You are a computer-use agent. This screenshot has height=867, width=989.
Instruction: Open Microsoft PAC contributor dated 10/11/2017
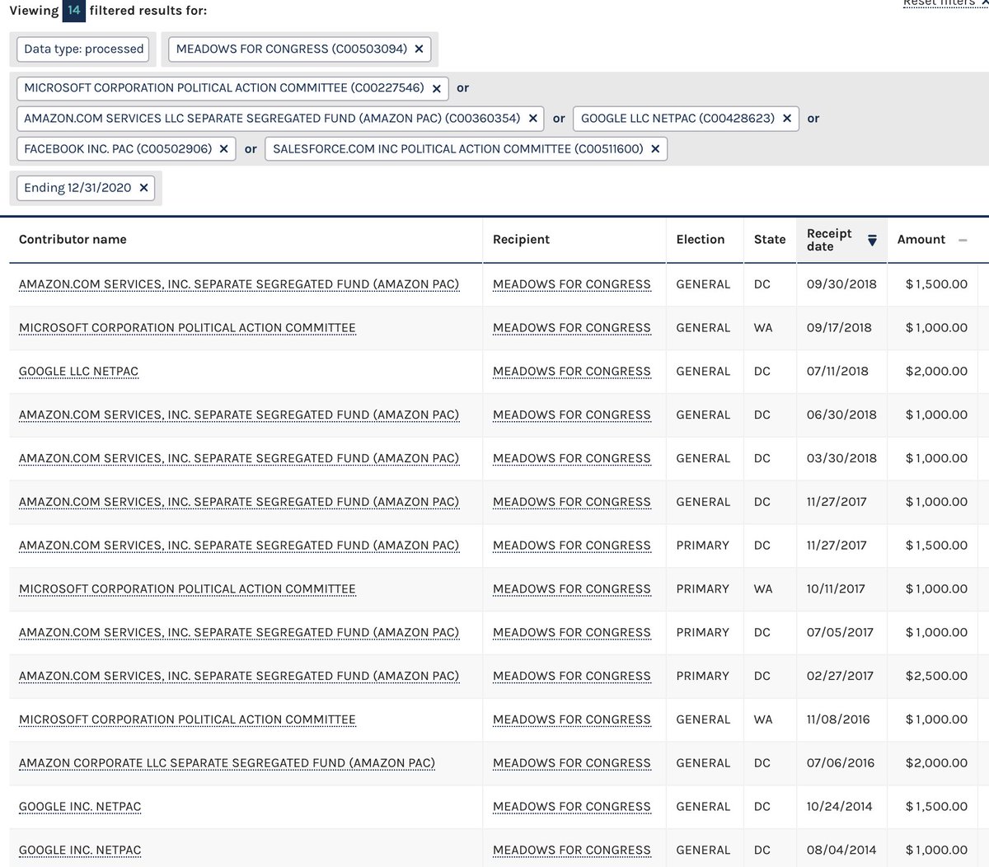187,589
